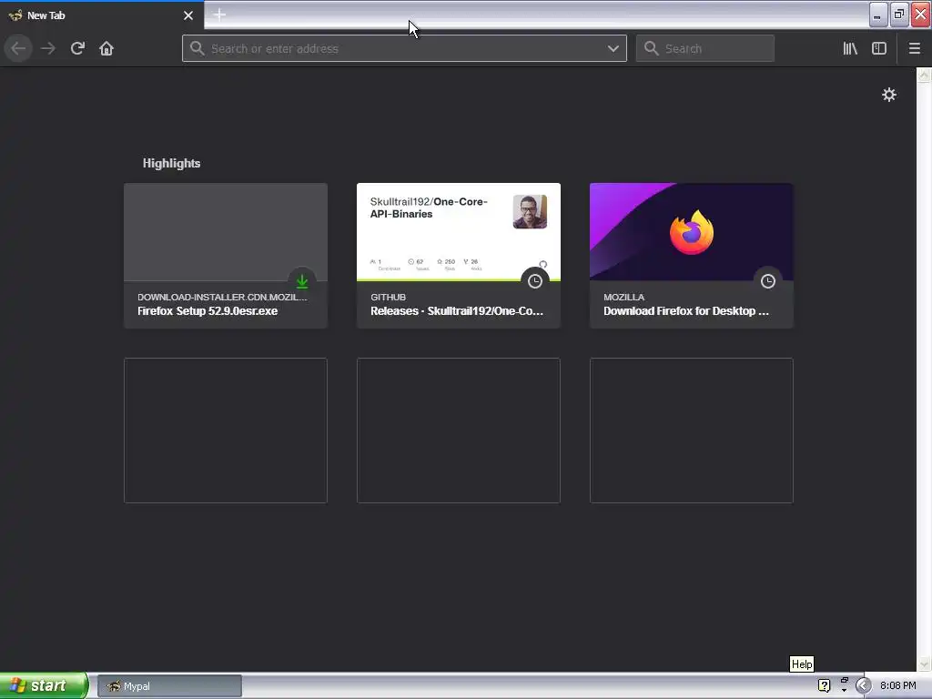Click the MOZILLA source label
This screenshot has height=699, width=932.
click(623, 298)
